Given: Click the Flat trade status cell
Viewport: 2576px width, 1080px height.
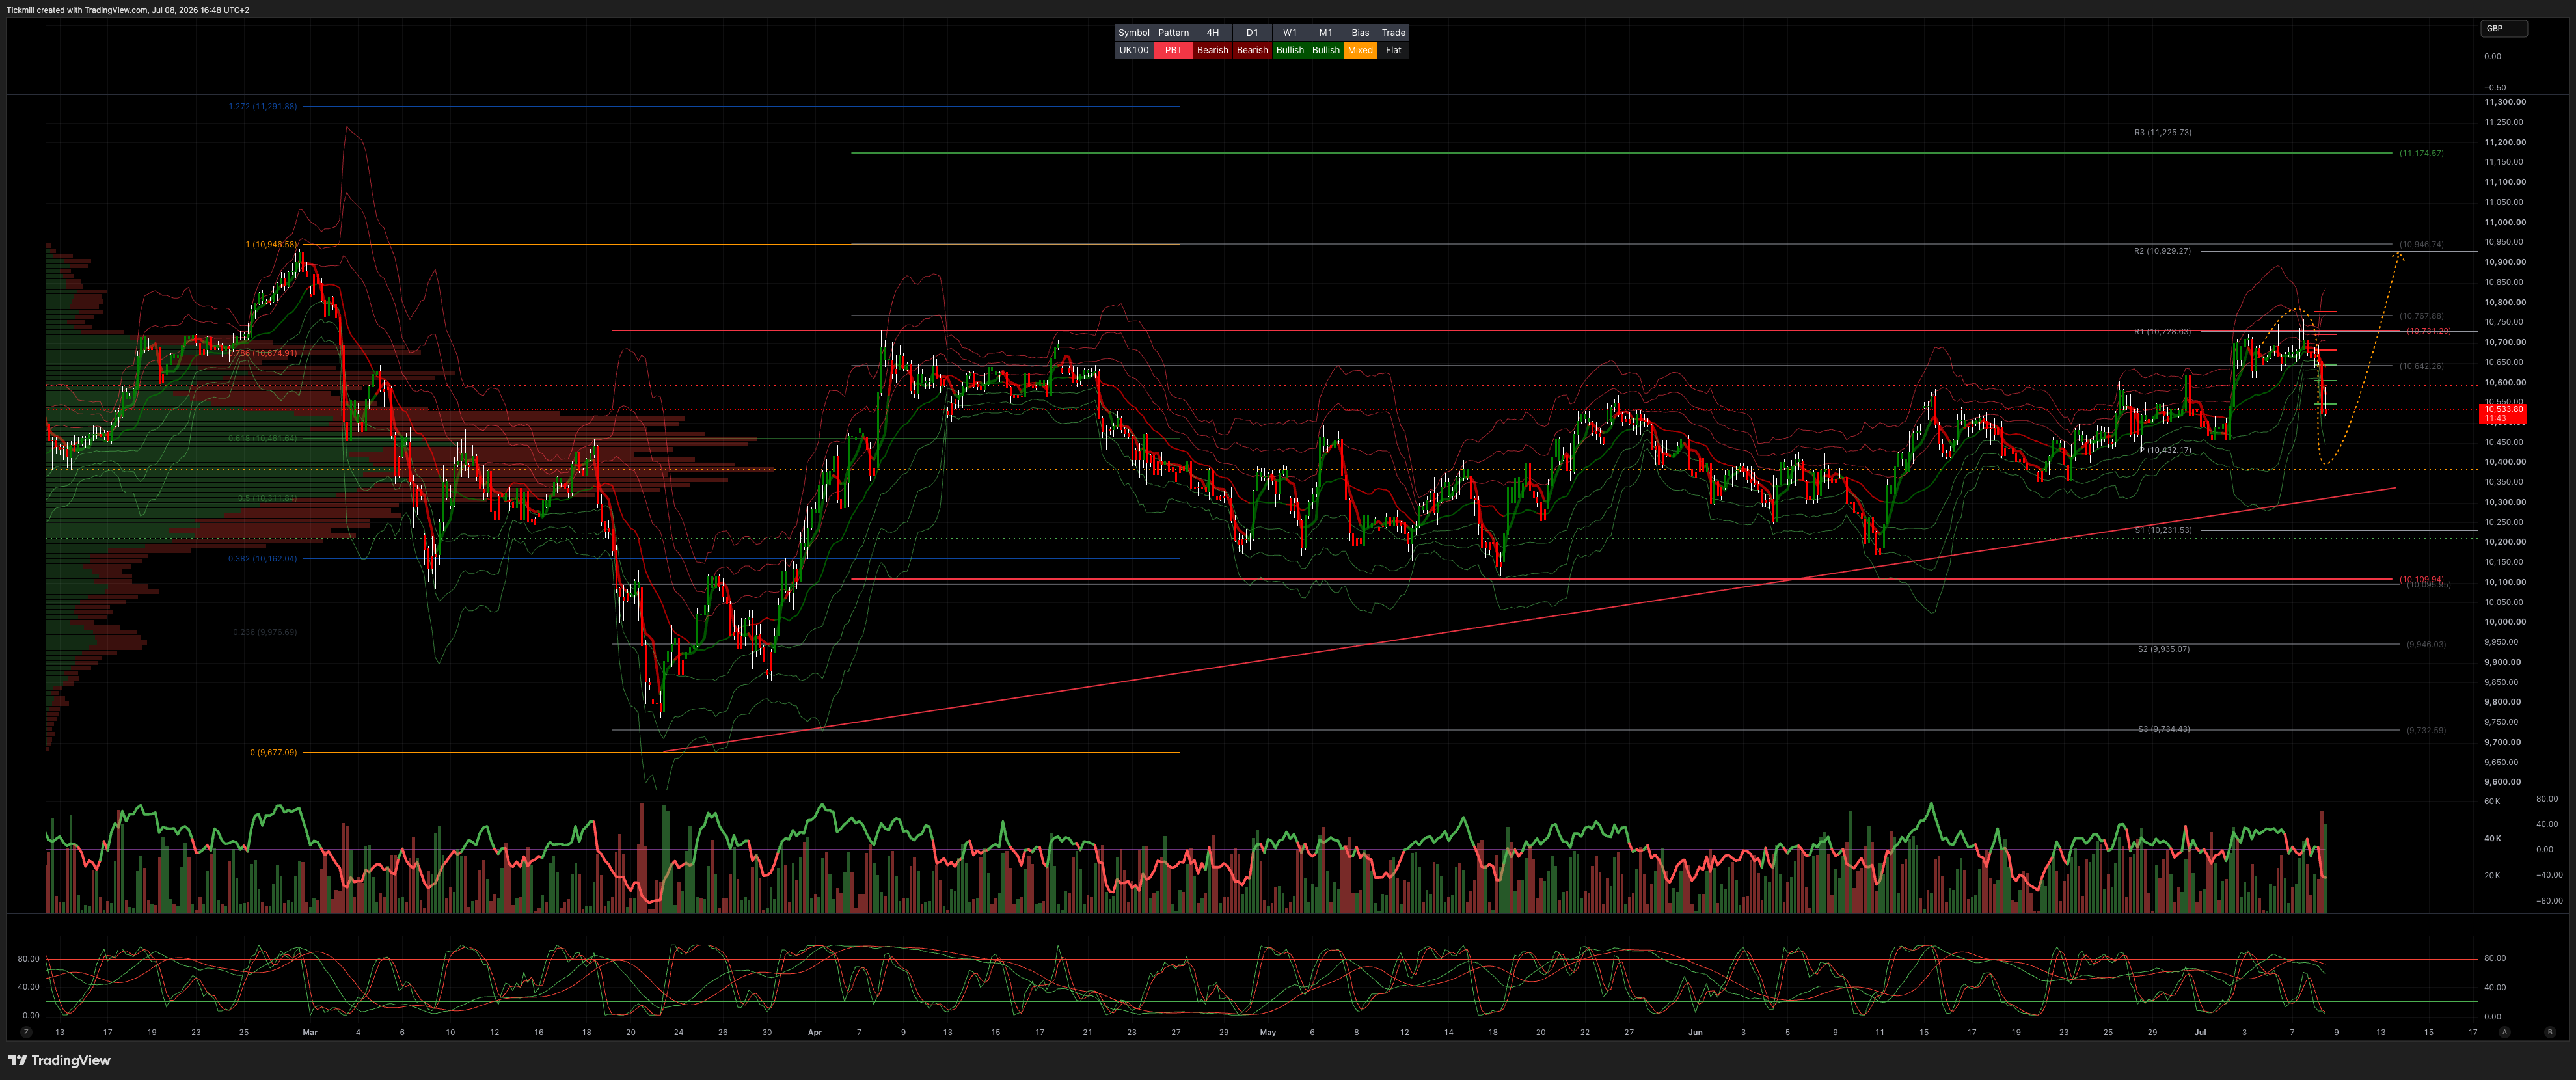Looking at the screenshot, I should point(1393,50).
